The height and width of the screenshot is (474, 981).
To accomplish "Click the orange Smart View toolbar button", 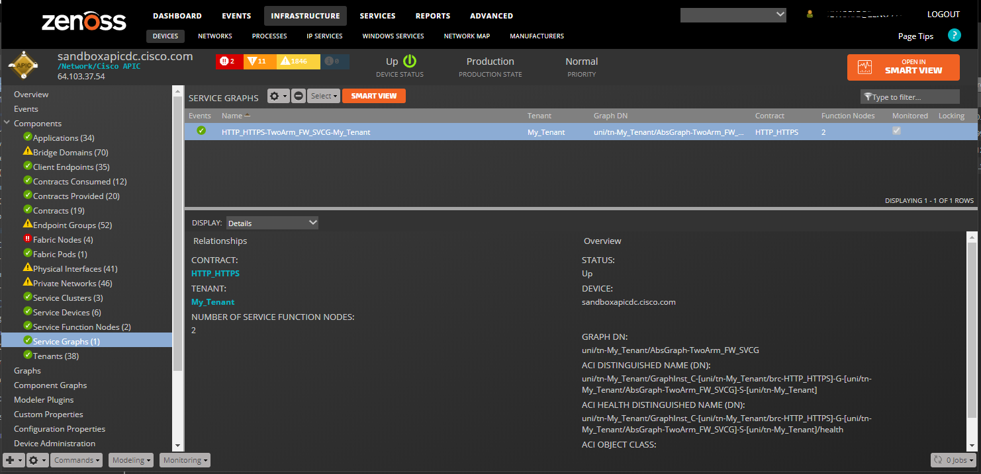I will [374, 96].
